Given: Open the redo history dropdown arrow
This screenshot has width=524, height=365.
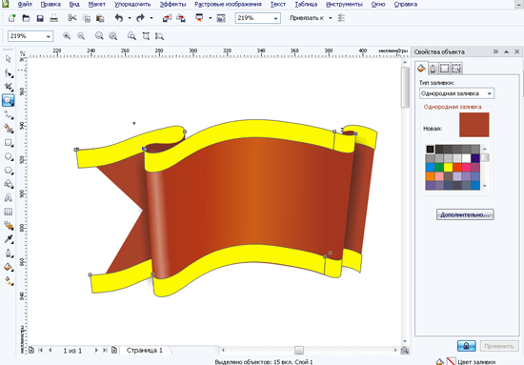Looking at the screenshot, I should pyautogui.click(x=151, y=18).
